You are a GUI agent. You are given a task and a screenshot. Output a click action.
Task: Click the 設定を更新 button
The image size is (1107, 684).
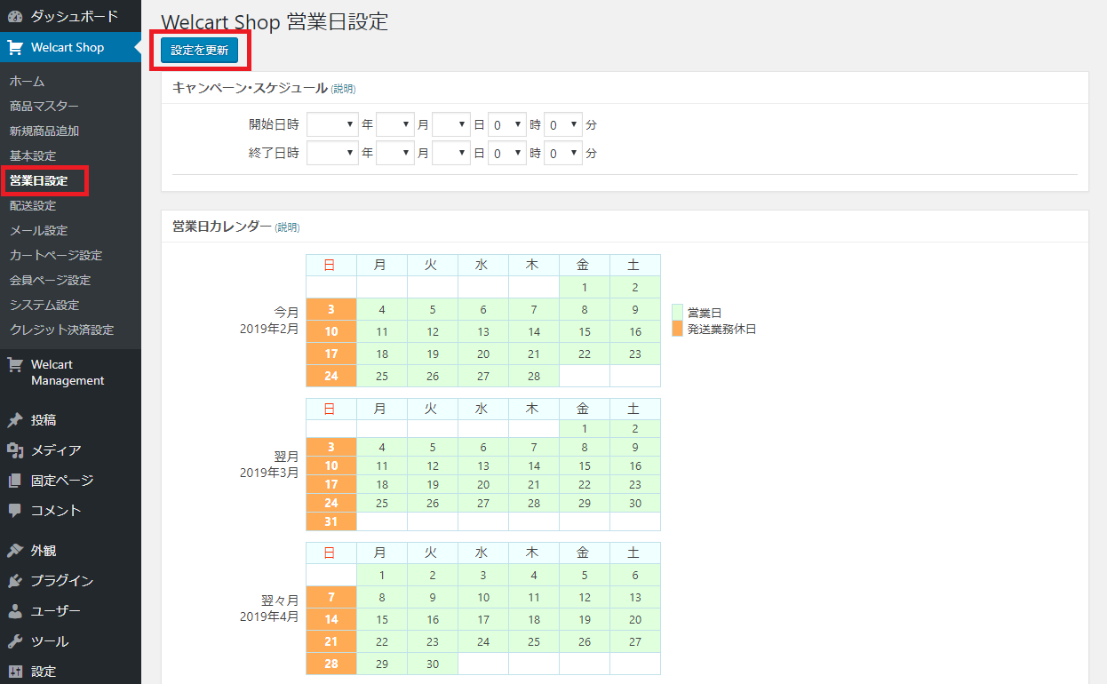click(200, 51)
